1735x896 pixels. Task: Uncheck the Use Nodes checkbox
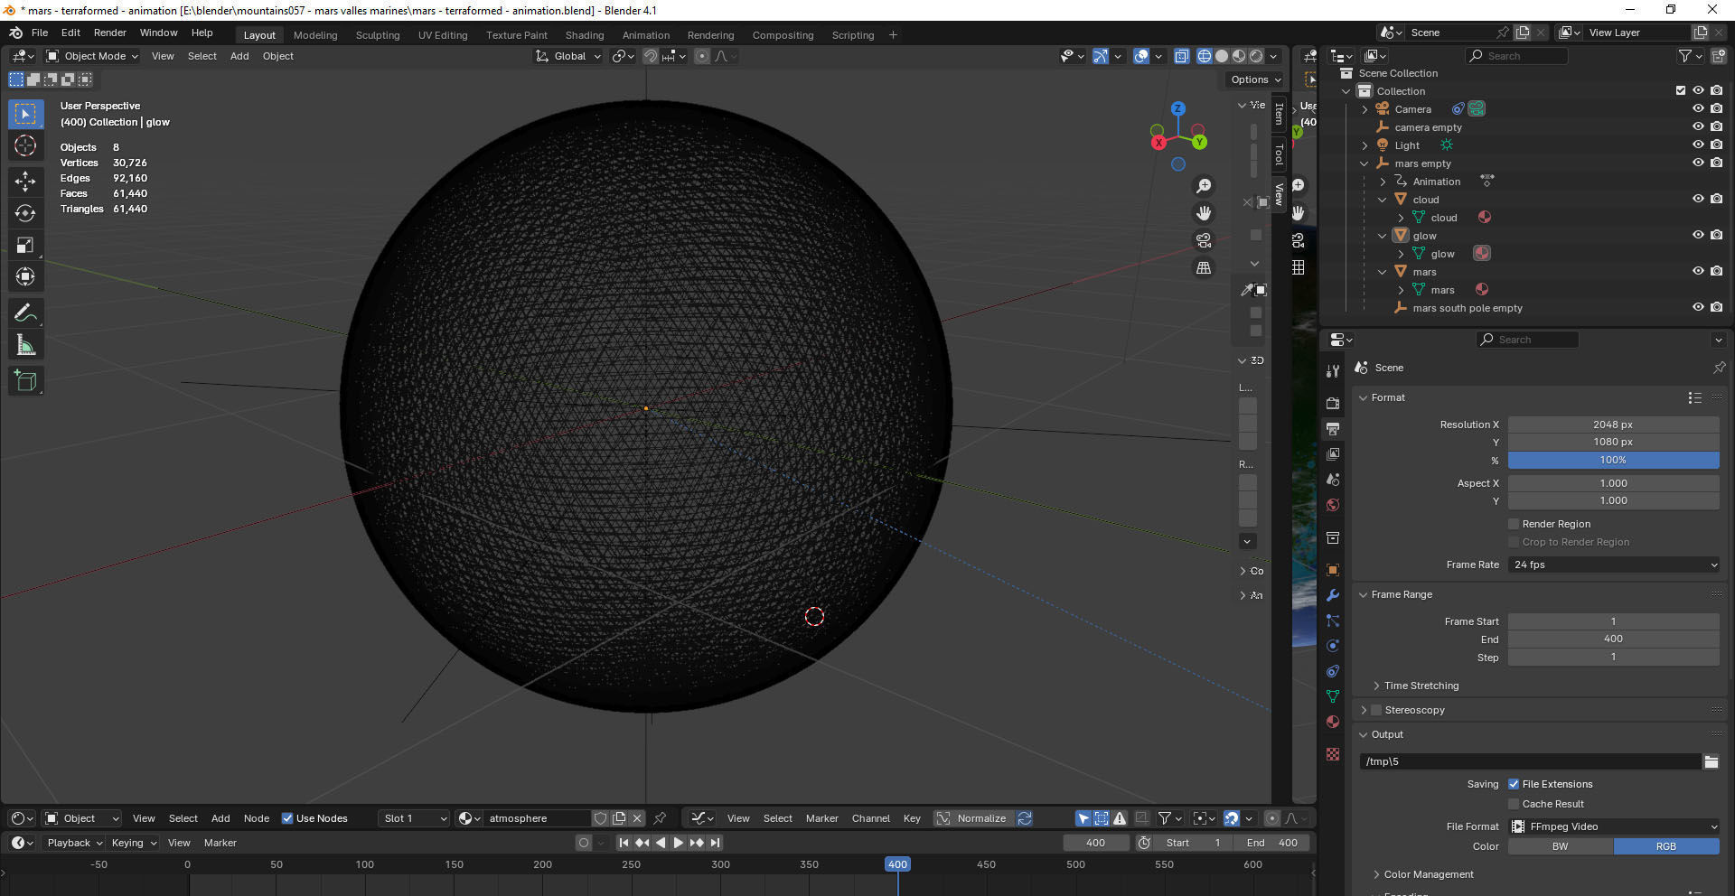pos(287,818)
